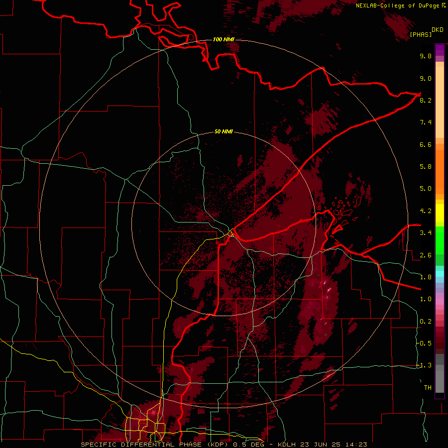The image size is (448, 448).
Task: Click the -1.3 scale value
Action: [424, 365]
